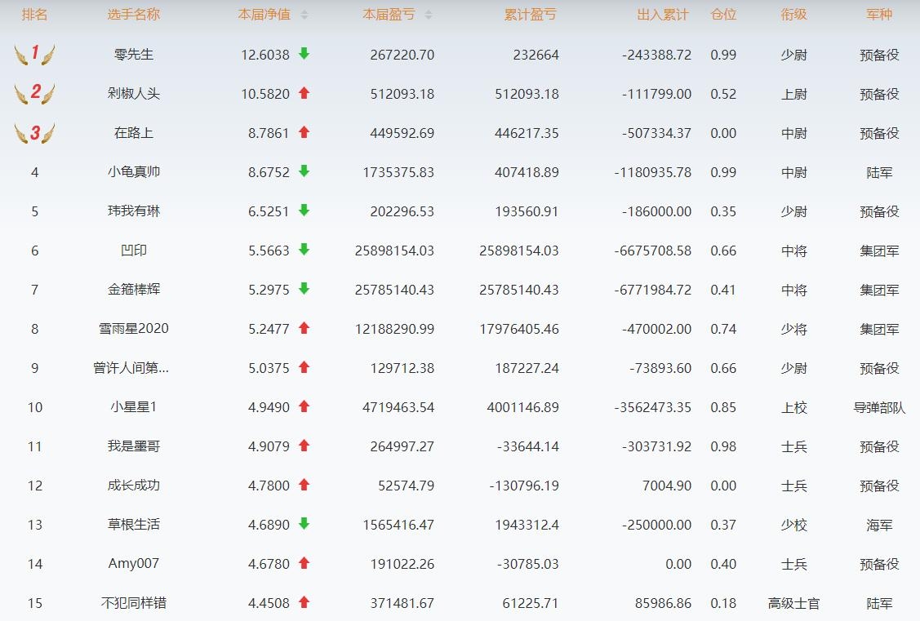This screenshot has height=621, width=920.
Task: Click the 导弹部队 cell for 小星星1
Action: click(x=879, y=407)
